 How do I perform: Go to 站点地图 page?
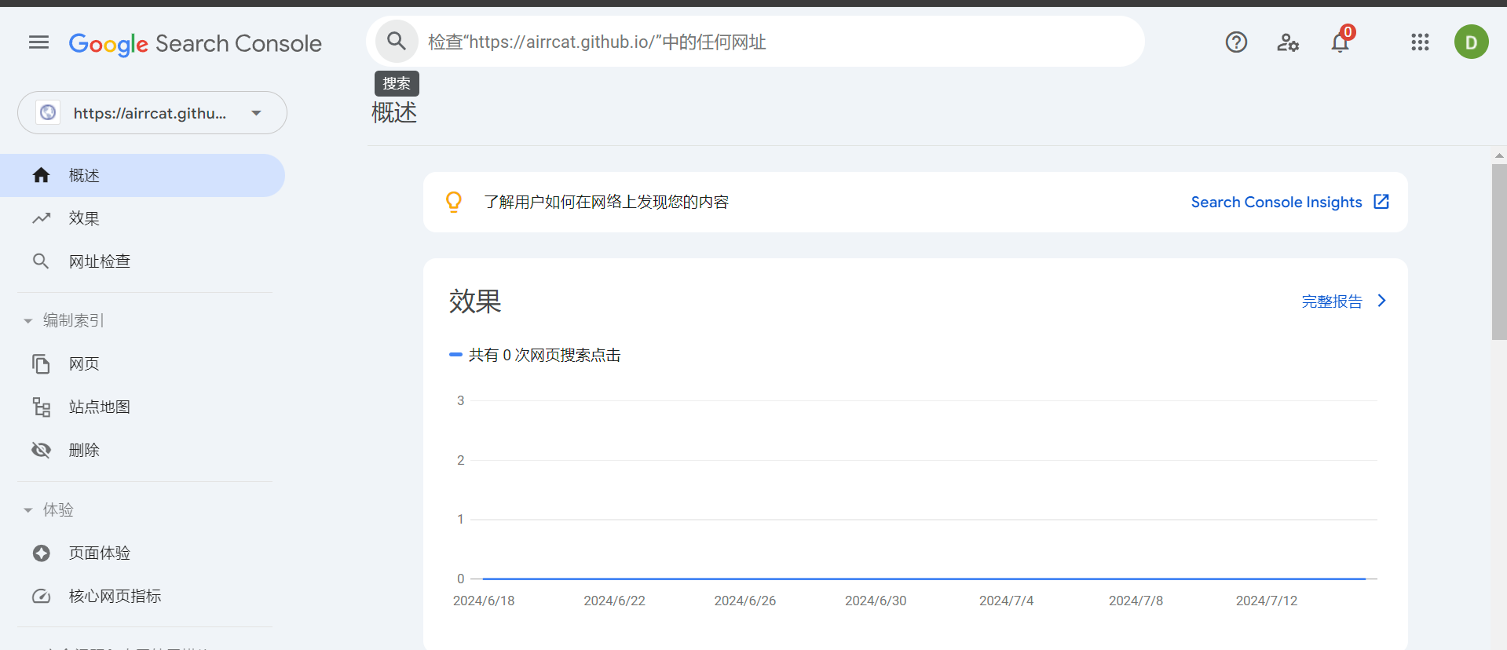click(x=99, y=407)
